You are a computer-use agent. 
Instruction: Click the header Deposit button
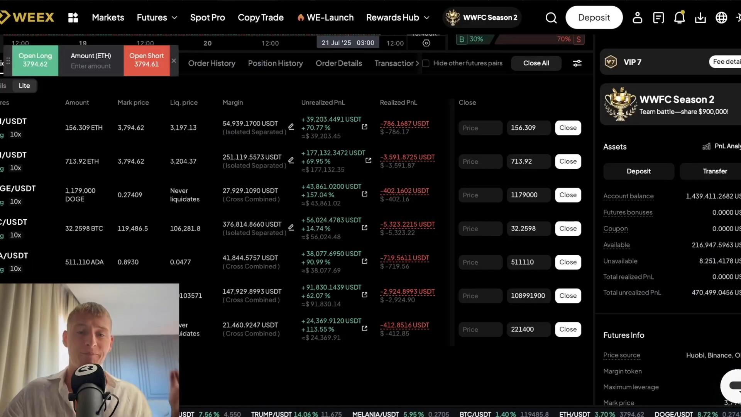tap(594, 17)
